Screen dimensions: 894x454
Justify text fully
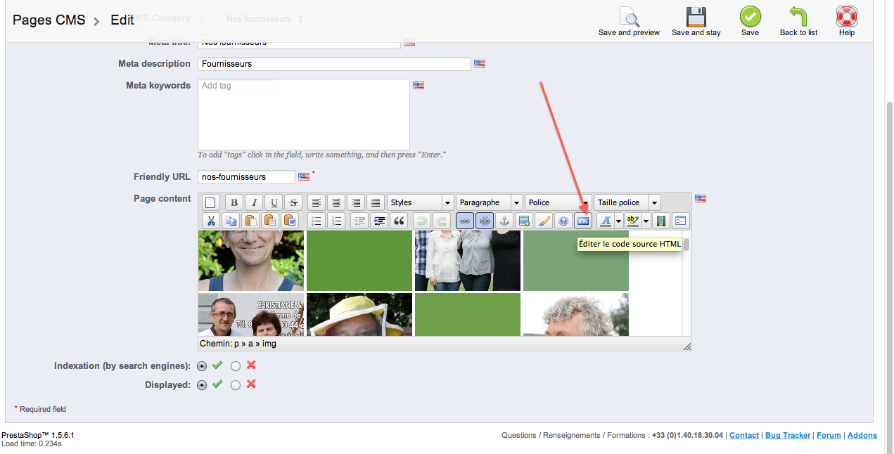[x=376, y=202]
